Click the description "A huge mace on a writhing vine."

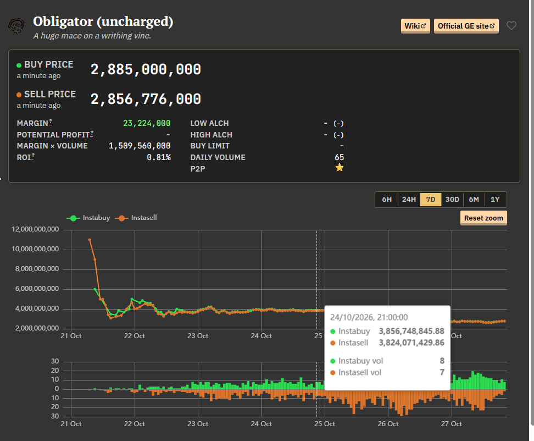[x=92, y=36]
